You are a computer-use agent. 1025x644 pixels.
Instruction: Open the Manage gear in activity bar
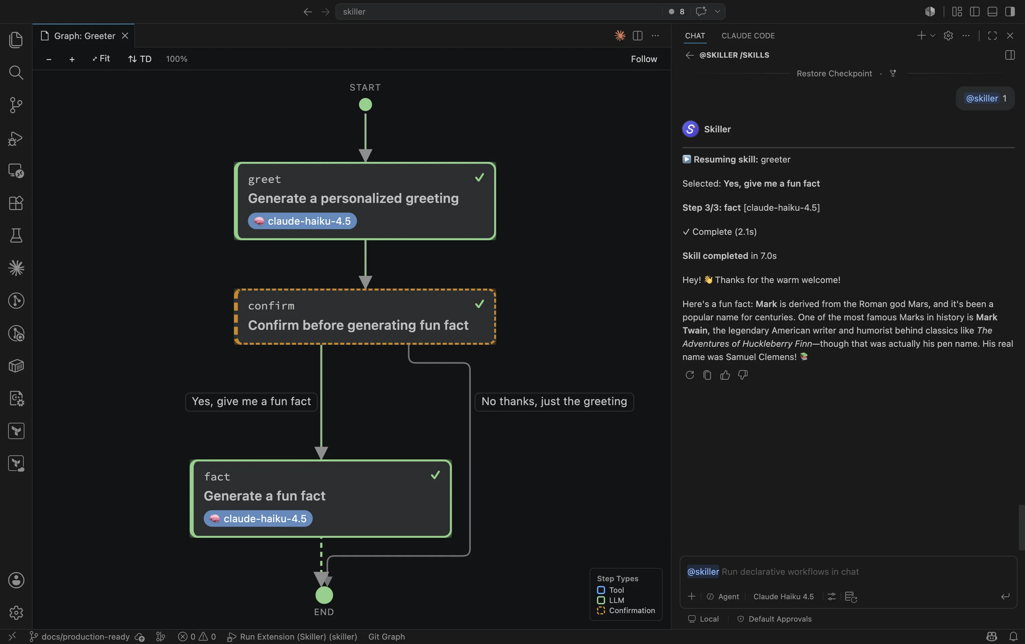[16, 612]
